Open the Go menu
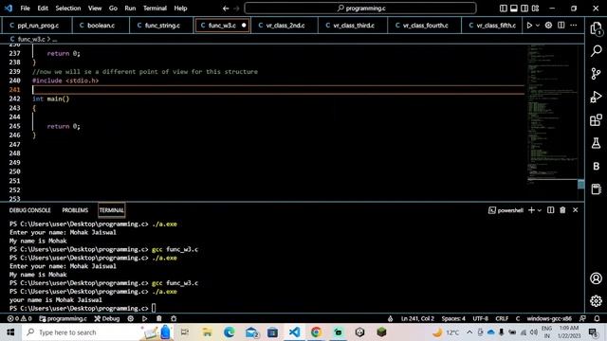 pyautogui.click(x=113, y=9)
